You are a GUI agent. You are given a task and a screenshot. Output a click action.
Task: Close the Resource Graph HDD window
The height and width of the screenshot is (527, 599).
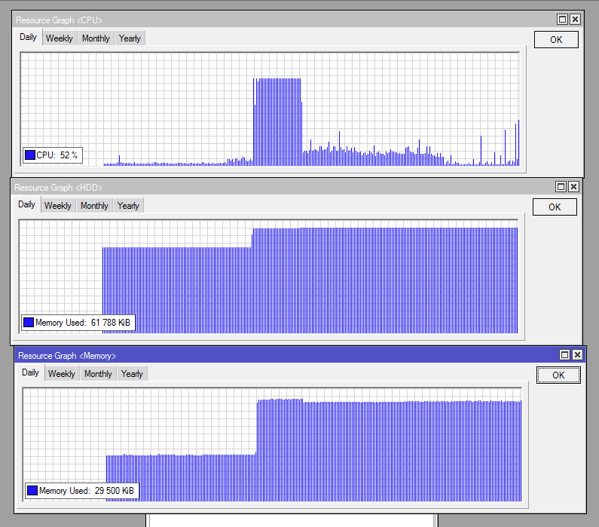point(573,187)
